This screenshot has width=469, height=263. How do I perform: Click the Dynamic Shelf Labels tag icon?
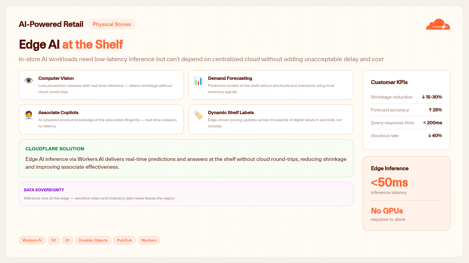pos(198,115)
